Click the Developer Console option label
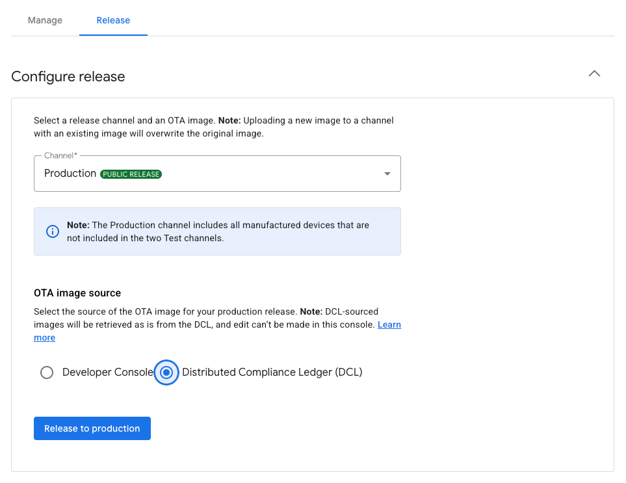This screenshot has width=626, height=483. (x=107, y=372)
